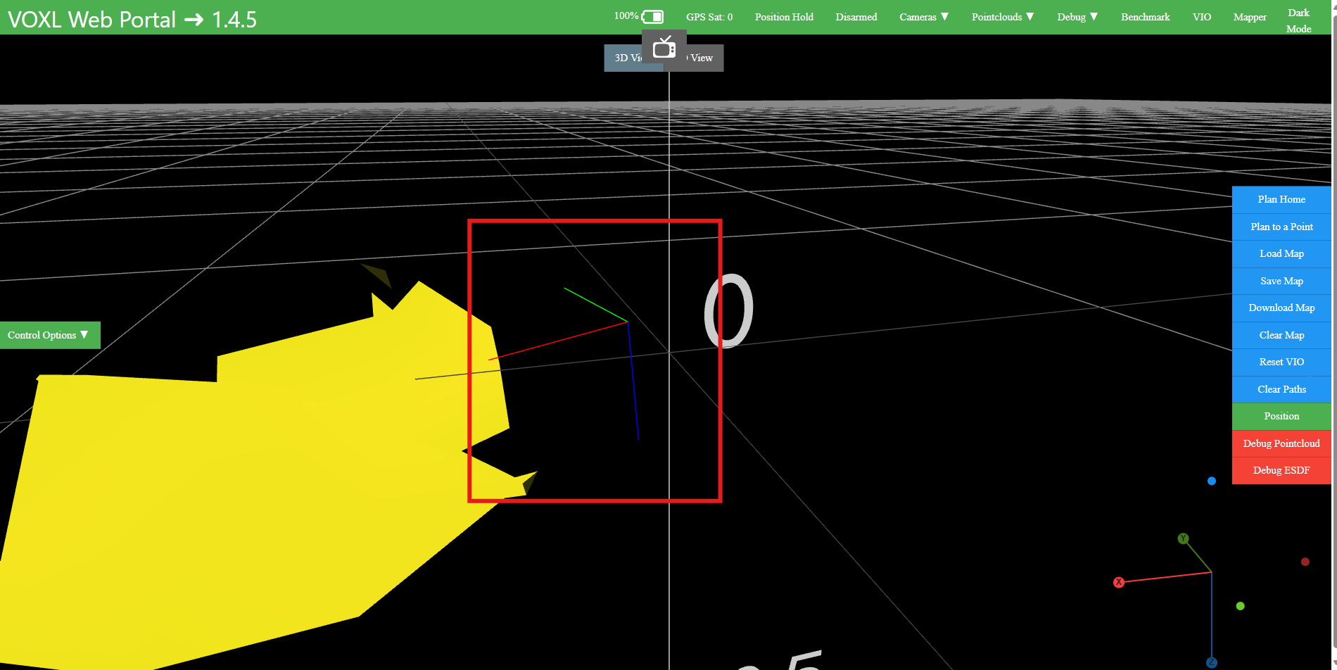This screenshot has width=1337, height=670.
Task: Click the green Y axis gizmo handle
Action: point(1184,538)
